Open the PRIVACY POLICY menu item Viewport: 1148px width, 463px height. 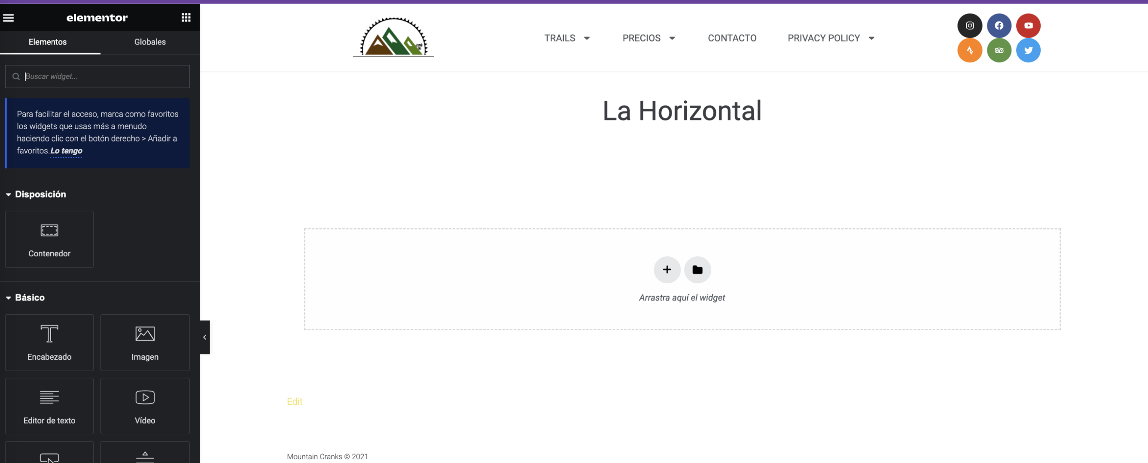click(824, 38)
